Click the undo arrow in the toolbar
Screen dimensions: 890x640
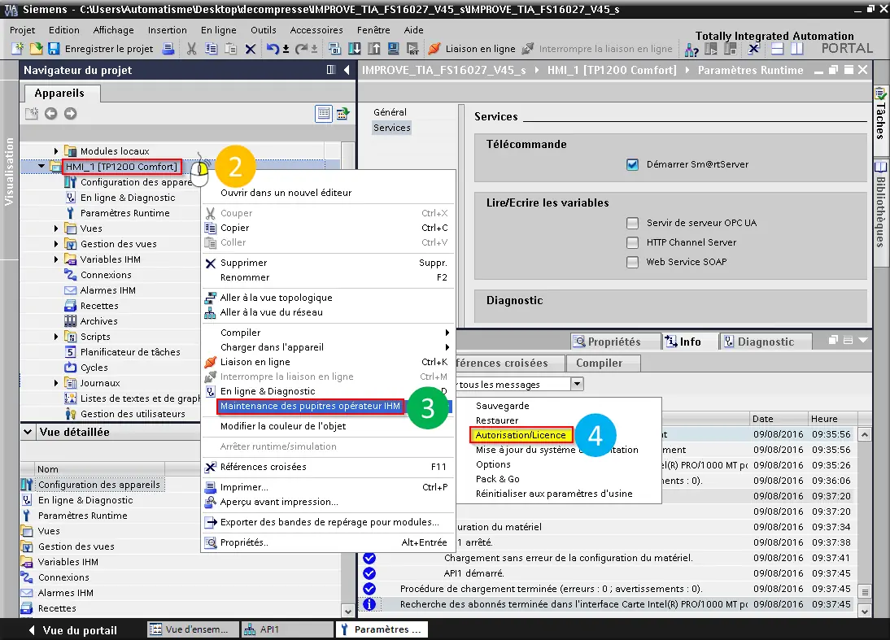(273, 49)
